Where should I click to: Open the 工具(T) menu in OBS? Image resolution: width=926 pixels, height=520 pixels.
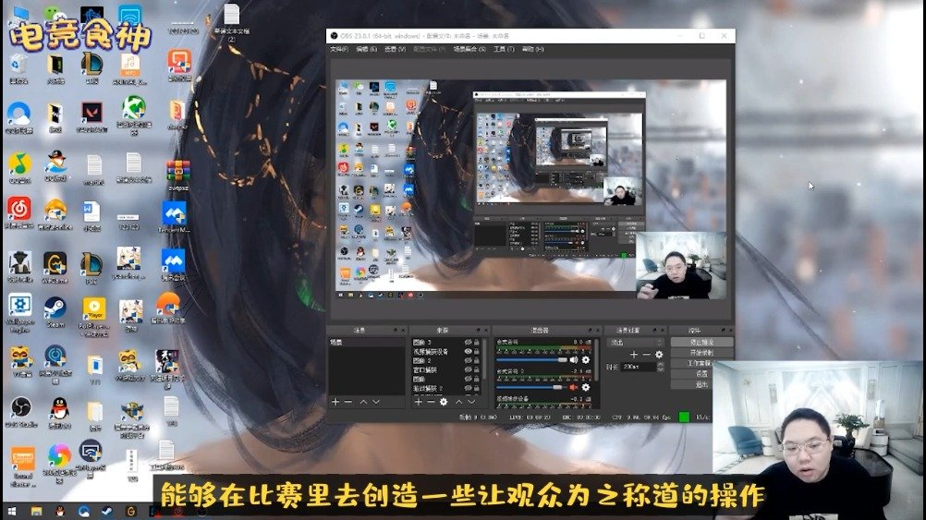coord(504,49)
